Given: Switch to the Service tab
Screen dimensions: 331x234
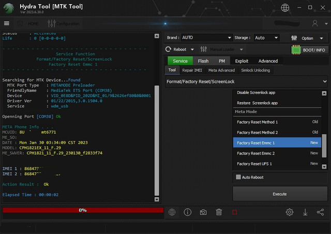Looking at the screenshot, I should point(180,61).
